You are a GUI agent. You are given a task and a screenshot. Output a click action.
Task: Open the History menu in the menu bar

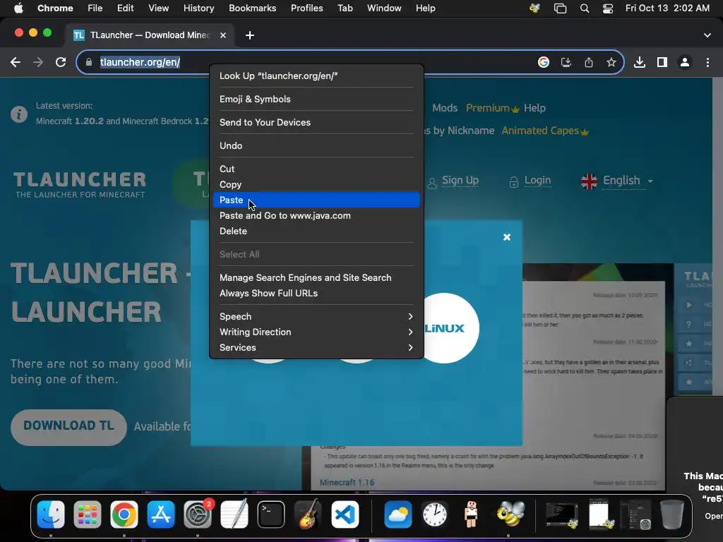pyautogui.click(x=198, y=8)
